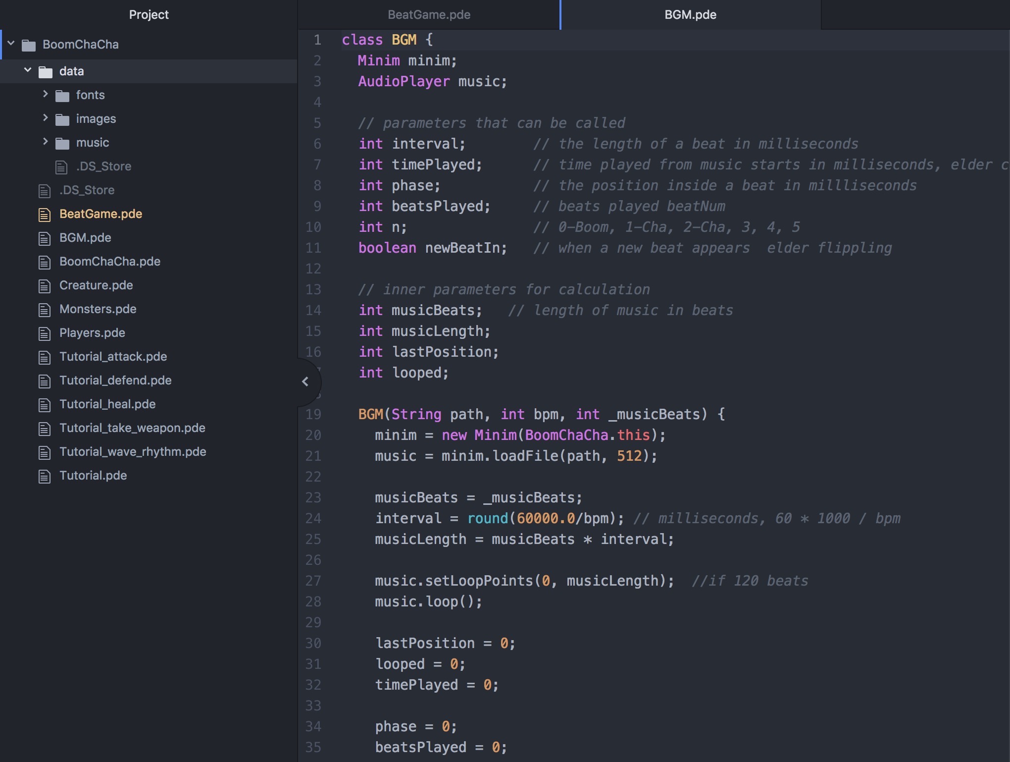1010x762 pixels.
Task: Select the images folder name
Action: click(x=96, y=118)
